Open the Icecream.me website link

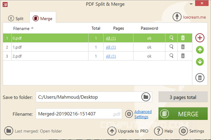tap(194, 17)
